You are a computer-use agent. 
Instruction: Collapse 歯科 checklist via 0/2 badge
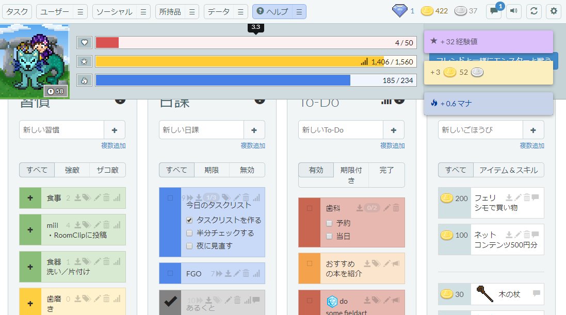[372, 208]
